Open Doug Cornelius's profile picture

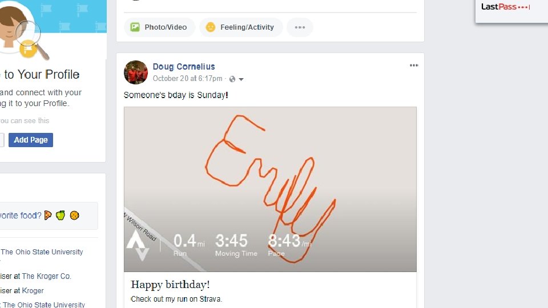click(x=136, y=72)
